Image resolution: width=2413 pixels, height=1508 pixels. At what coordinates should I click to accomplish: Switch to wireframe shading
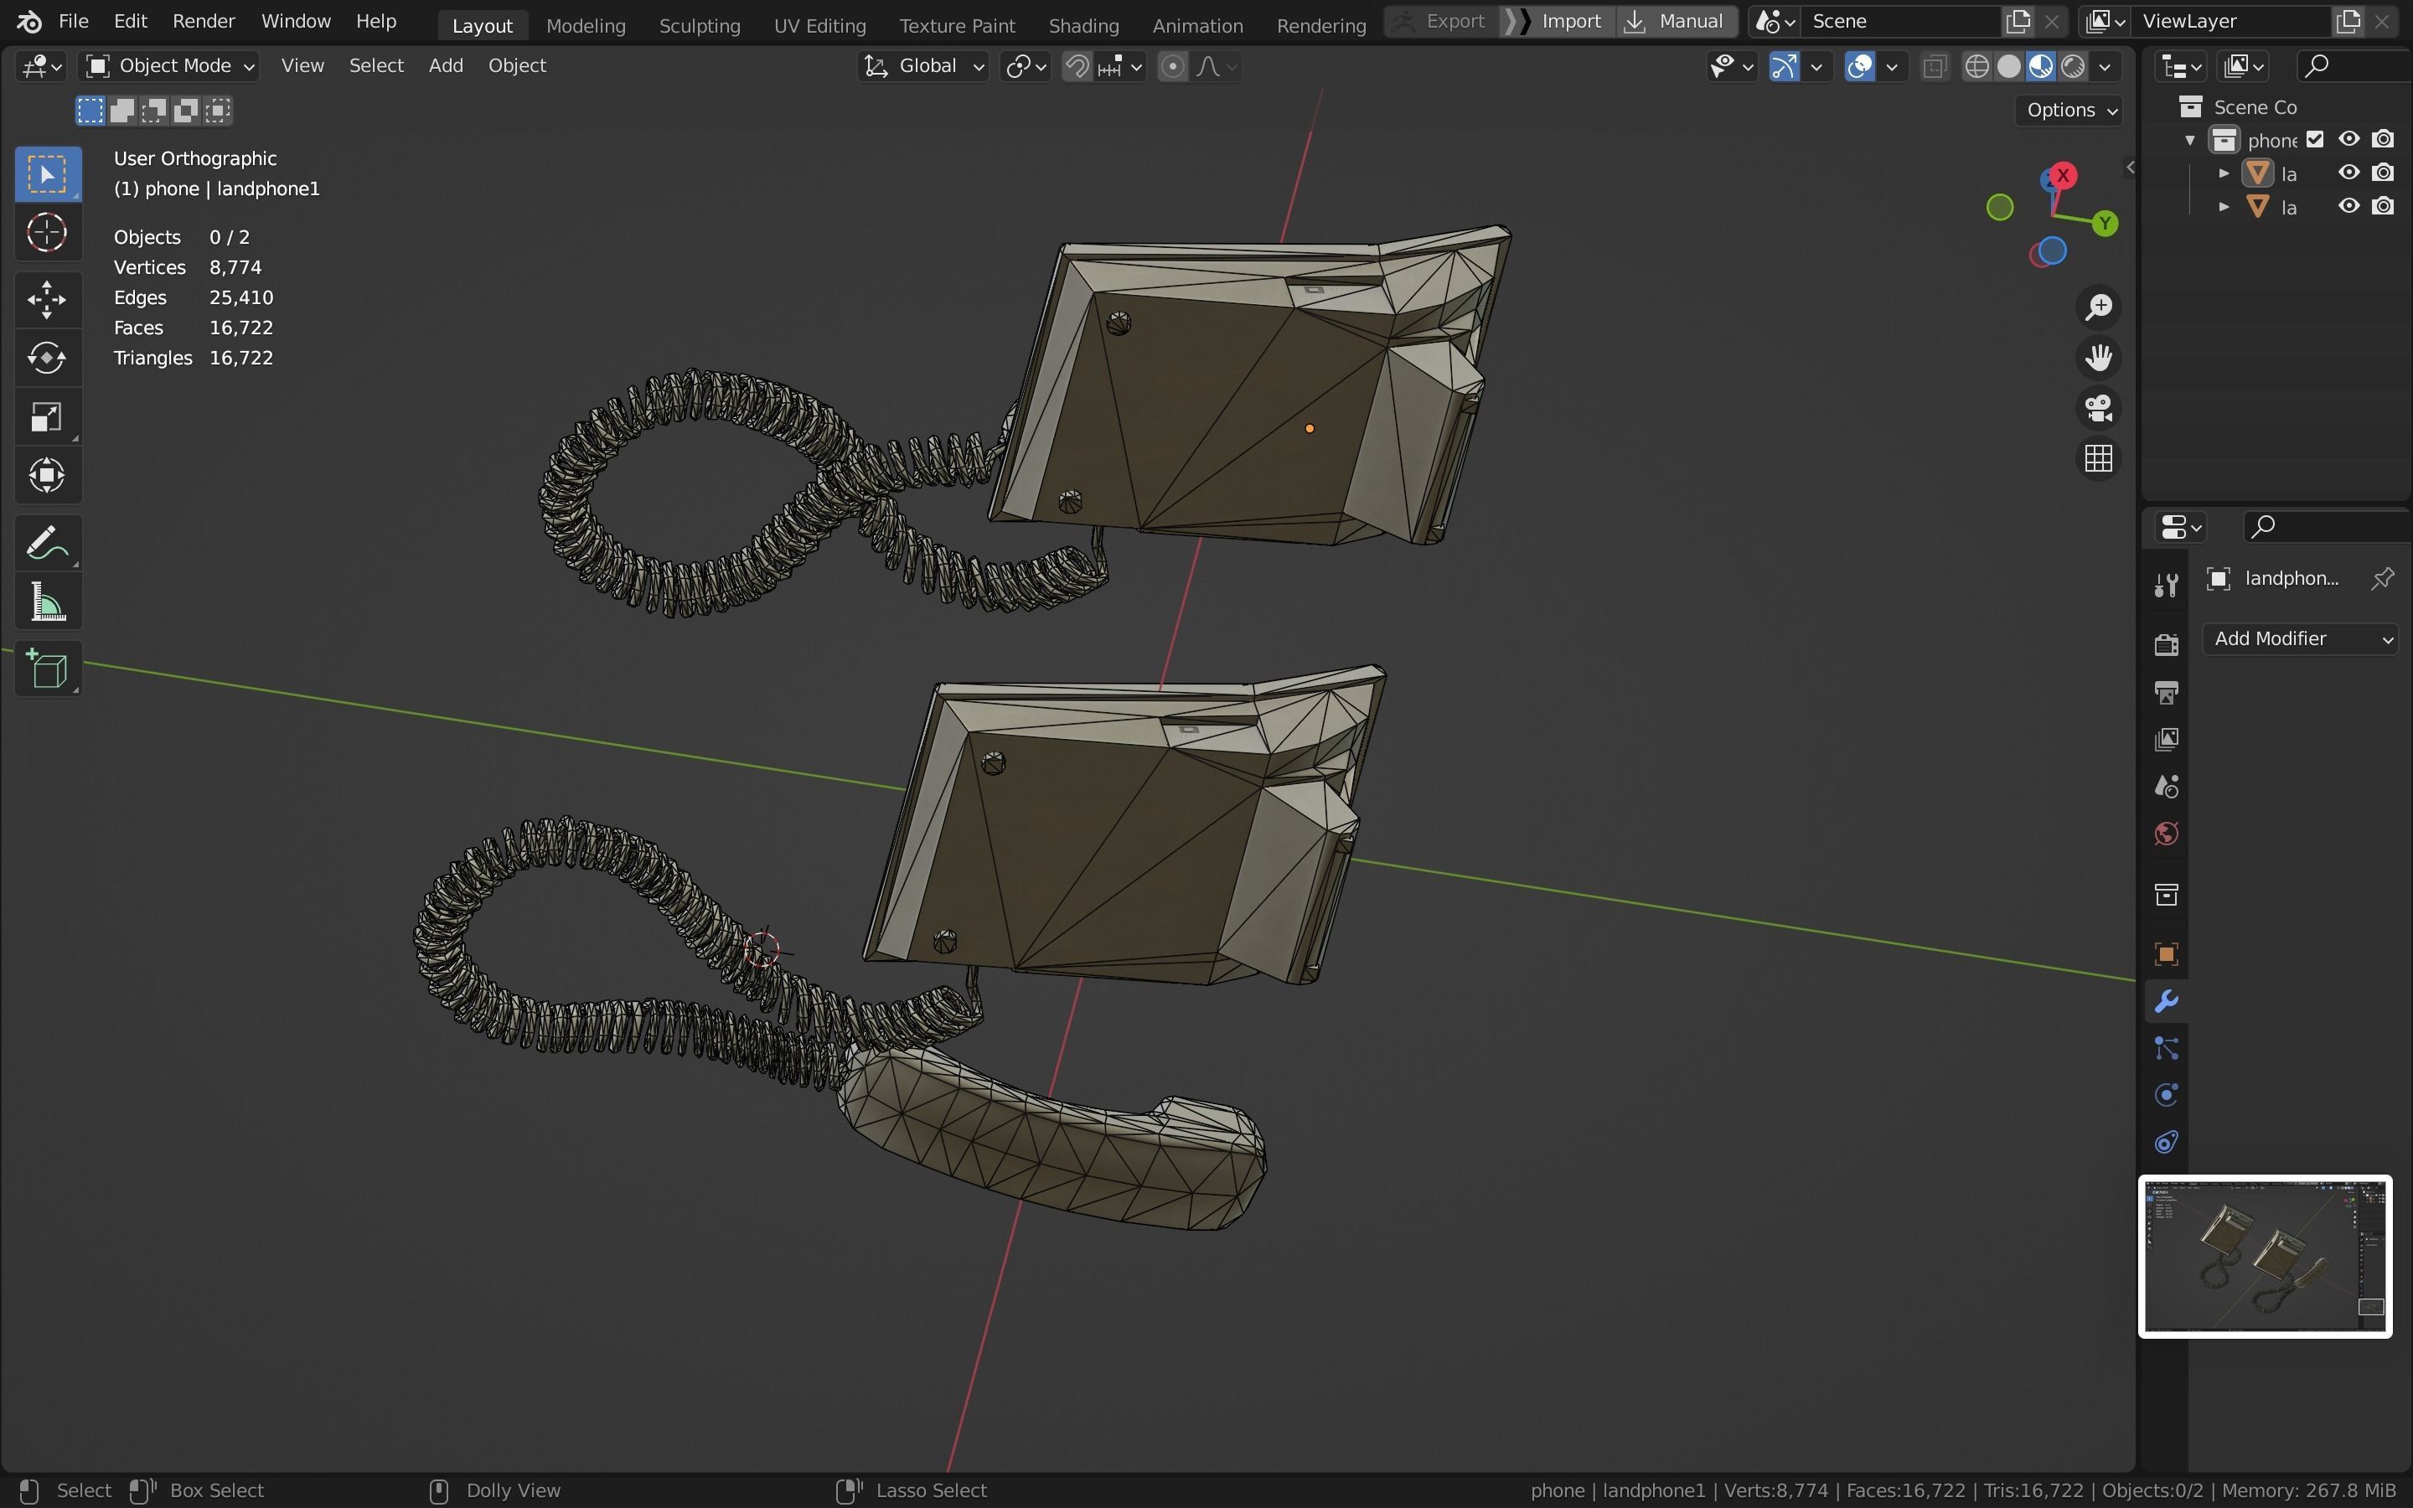coord(1976,67)
